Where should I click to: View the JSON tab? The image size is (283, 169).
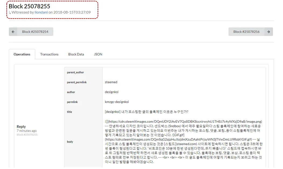pyautogui.click(x=98, y=54)
